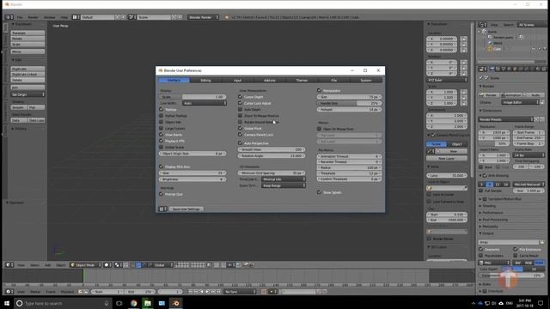
Task: Click Save User Settings button
Action: click(x=186, y=209)
